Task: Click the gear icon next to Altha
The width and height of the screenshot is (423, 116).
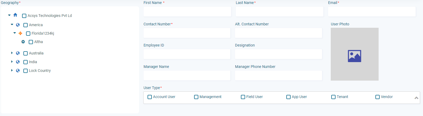Action: pyautogui.click(x=23, y=42)
